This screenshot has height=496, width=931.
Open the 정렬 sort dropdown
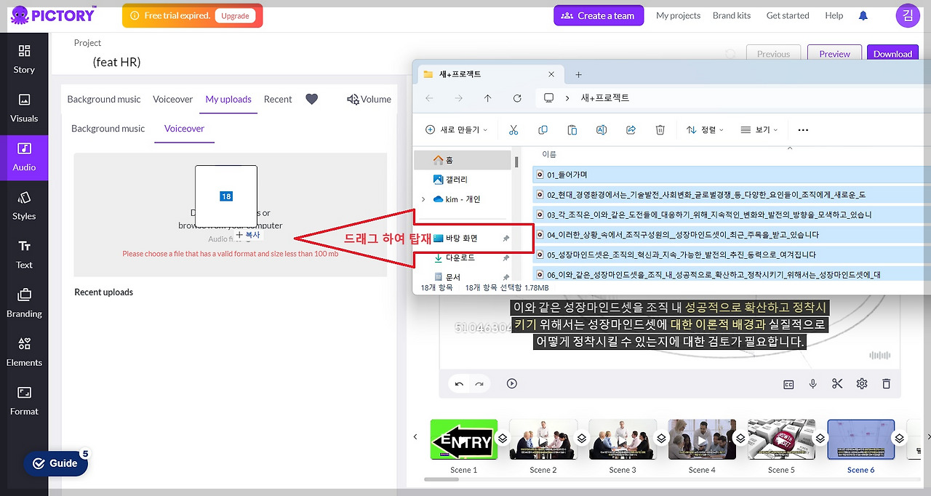tap(705, 130)
